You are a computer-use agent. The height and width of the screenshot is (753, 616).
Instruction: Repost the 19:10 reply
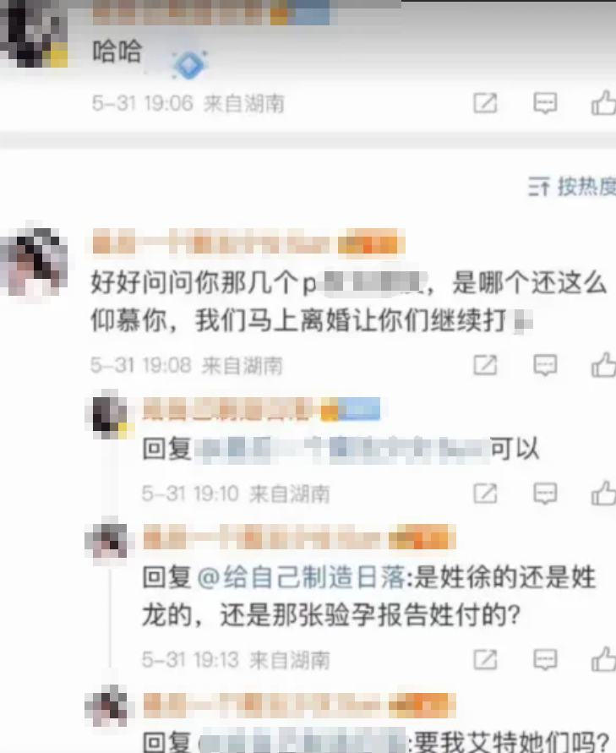pos(485,494)
